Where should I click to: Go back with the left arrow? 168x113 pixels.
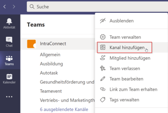(x=4, y=7)
